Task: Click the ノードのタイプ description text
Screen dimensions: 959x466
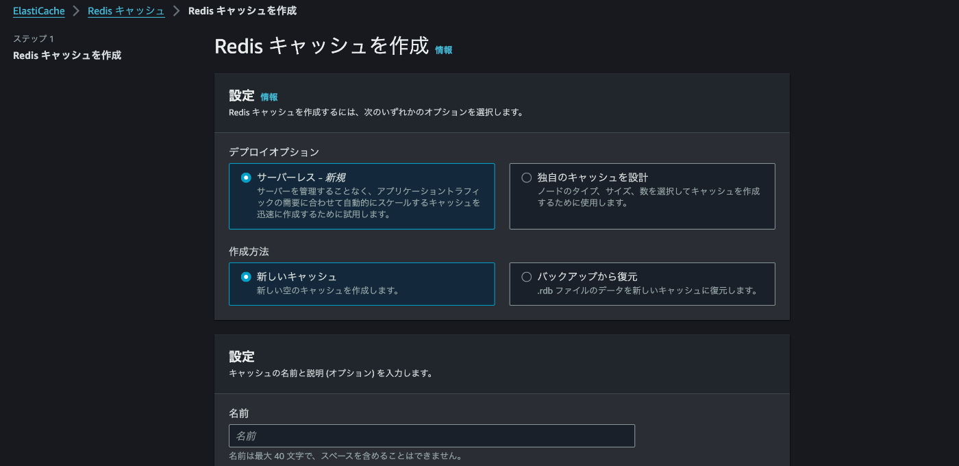Action: 649,197
